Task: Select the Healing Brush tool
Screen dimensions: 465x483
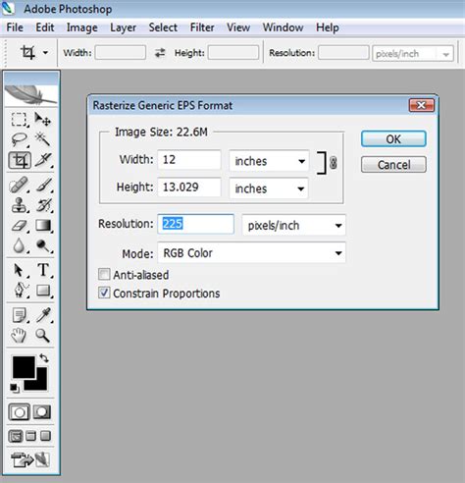Action: [x=19, y=186]
